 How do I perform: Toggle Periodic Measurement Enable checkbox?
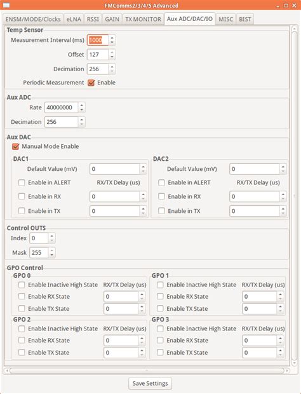coord(91,83)
